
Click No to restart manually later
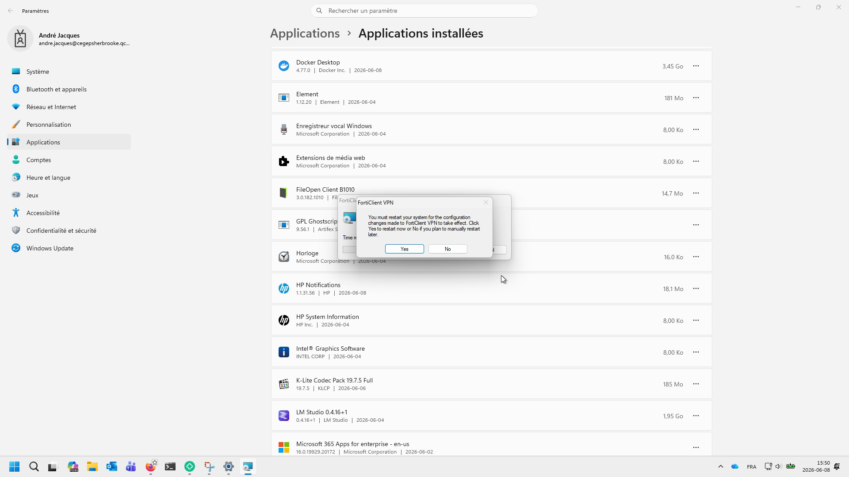[447, 249]
